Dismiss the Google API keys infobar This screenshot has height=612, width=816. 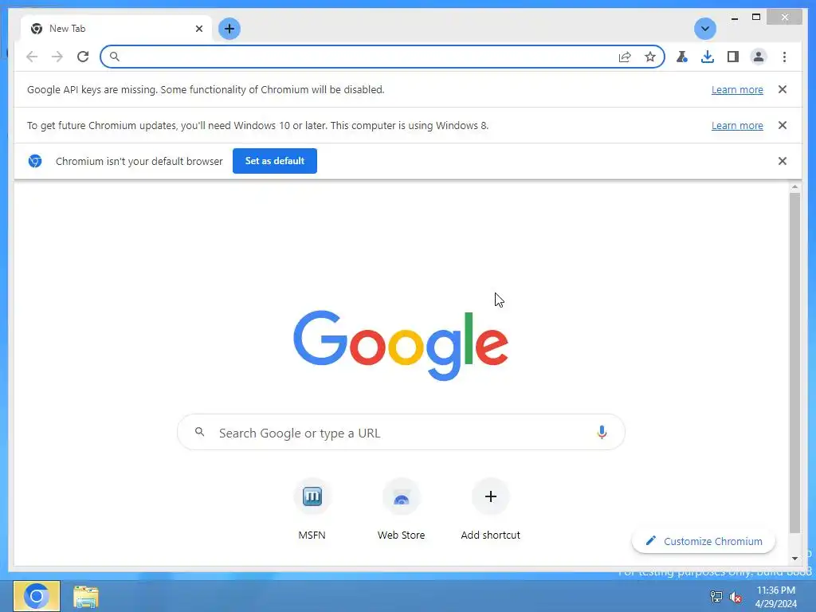[783, 89]
